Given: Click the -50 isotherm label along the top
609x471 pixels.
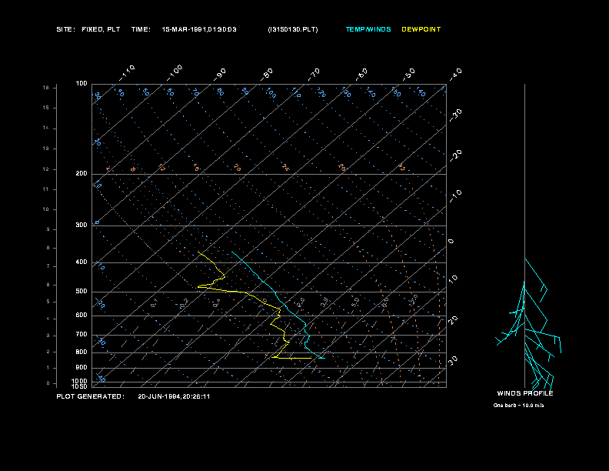Looking at the screenshot, I should (x=409, y=74).
